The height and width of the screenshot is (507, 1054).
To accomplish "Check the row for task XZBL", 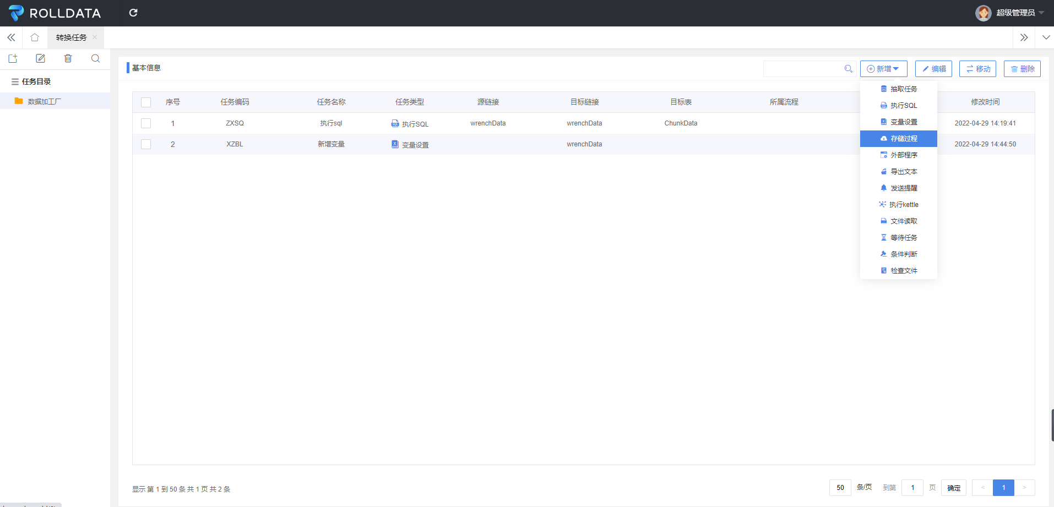I will point(146,144).
